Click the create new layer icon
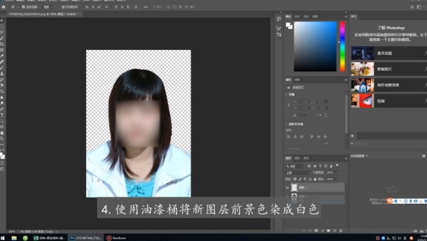The width and height of the screenshot is (427, 241). coord(335,230)
